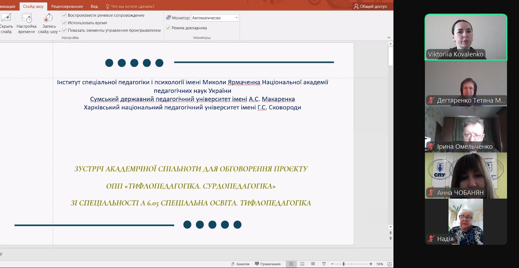This screenshot has width=519, height=268.
Task: Click the Скрыть слайд (Hide Slide) icon
Action: tap(6, 18)
